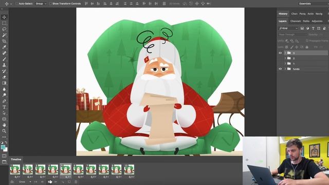329x185 pixels.
Task: Play the frame animation
Action: pyautogui.click(x=49, y=182)
